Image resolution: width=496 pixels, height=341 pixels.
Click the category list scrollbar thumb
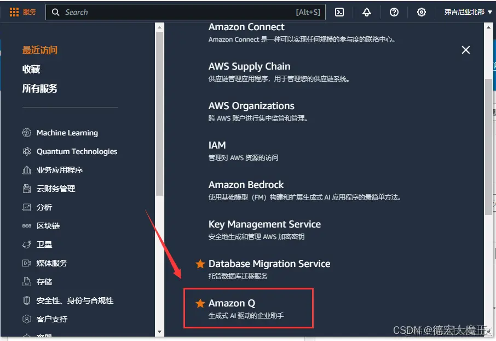159,113
